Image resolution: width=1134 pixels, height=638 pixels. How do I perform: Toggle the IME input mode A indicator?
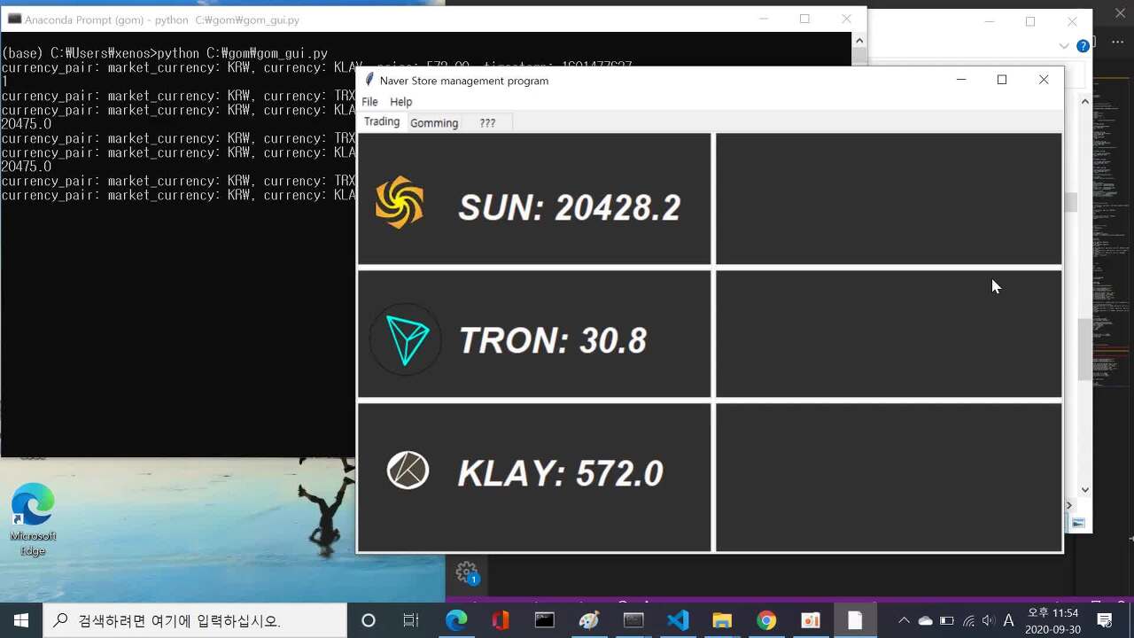pos(1008,620)
